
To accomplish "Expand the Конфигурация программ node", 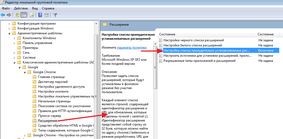I will tap(9, 24).
